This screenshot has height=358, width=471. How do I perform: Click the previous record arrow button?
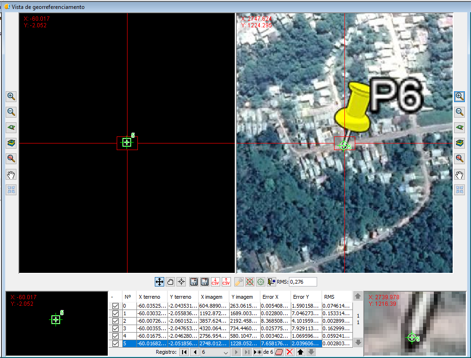coord(195,352)
